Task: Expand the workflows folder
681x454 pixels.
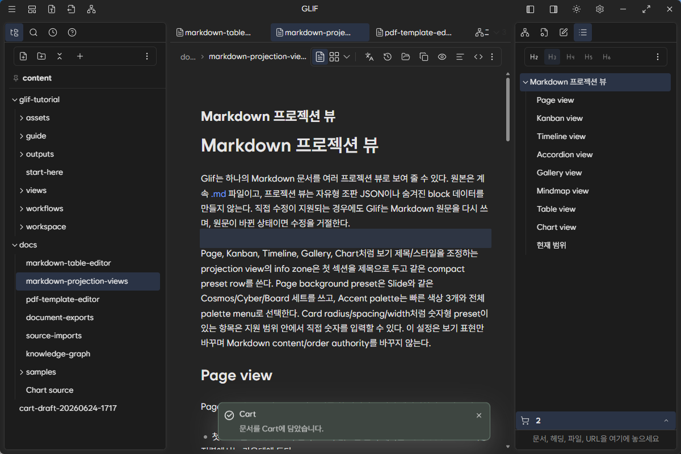Action: 22,209
